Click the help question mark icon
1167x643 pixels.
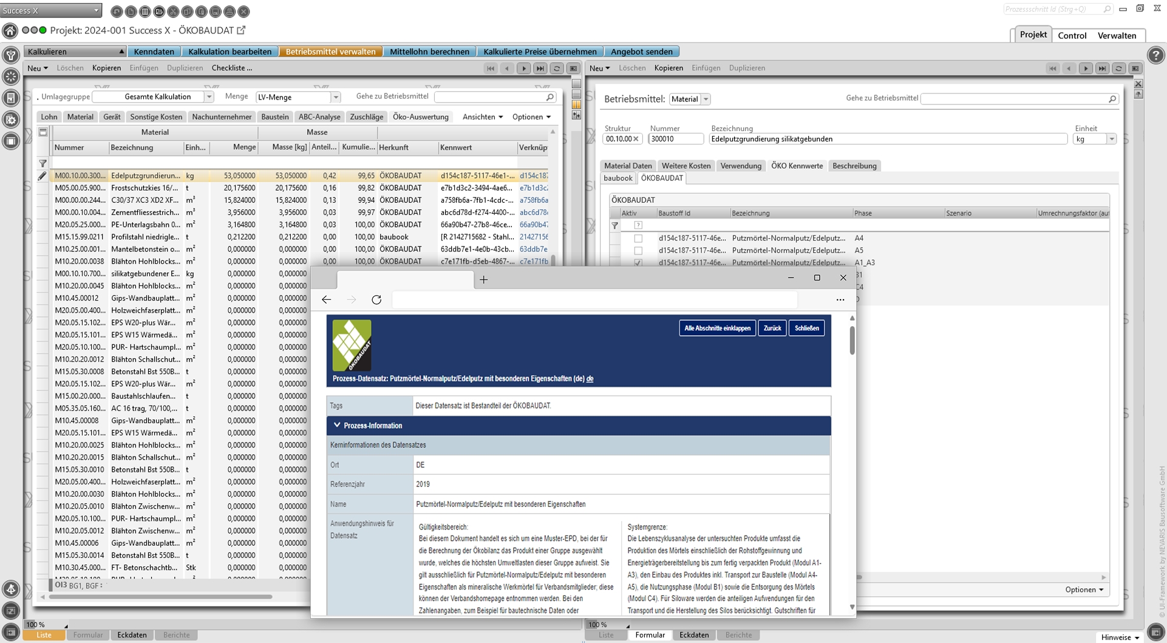[x=1156, y=55]
